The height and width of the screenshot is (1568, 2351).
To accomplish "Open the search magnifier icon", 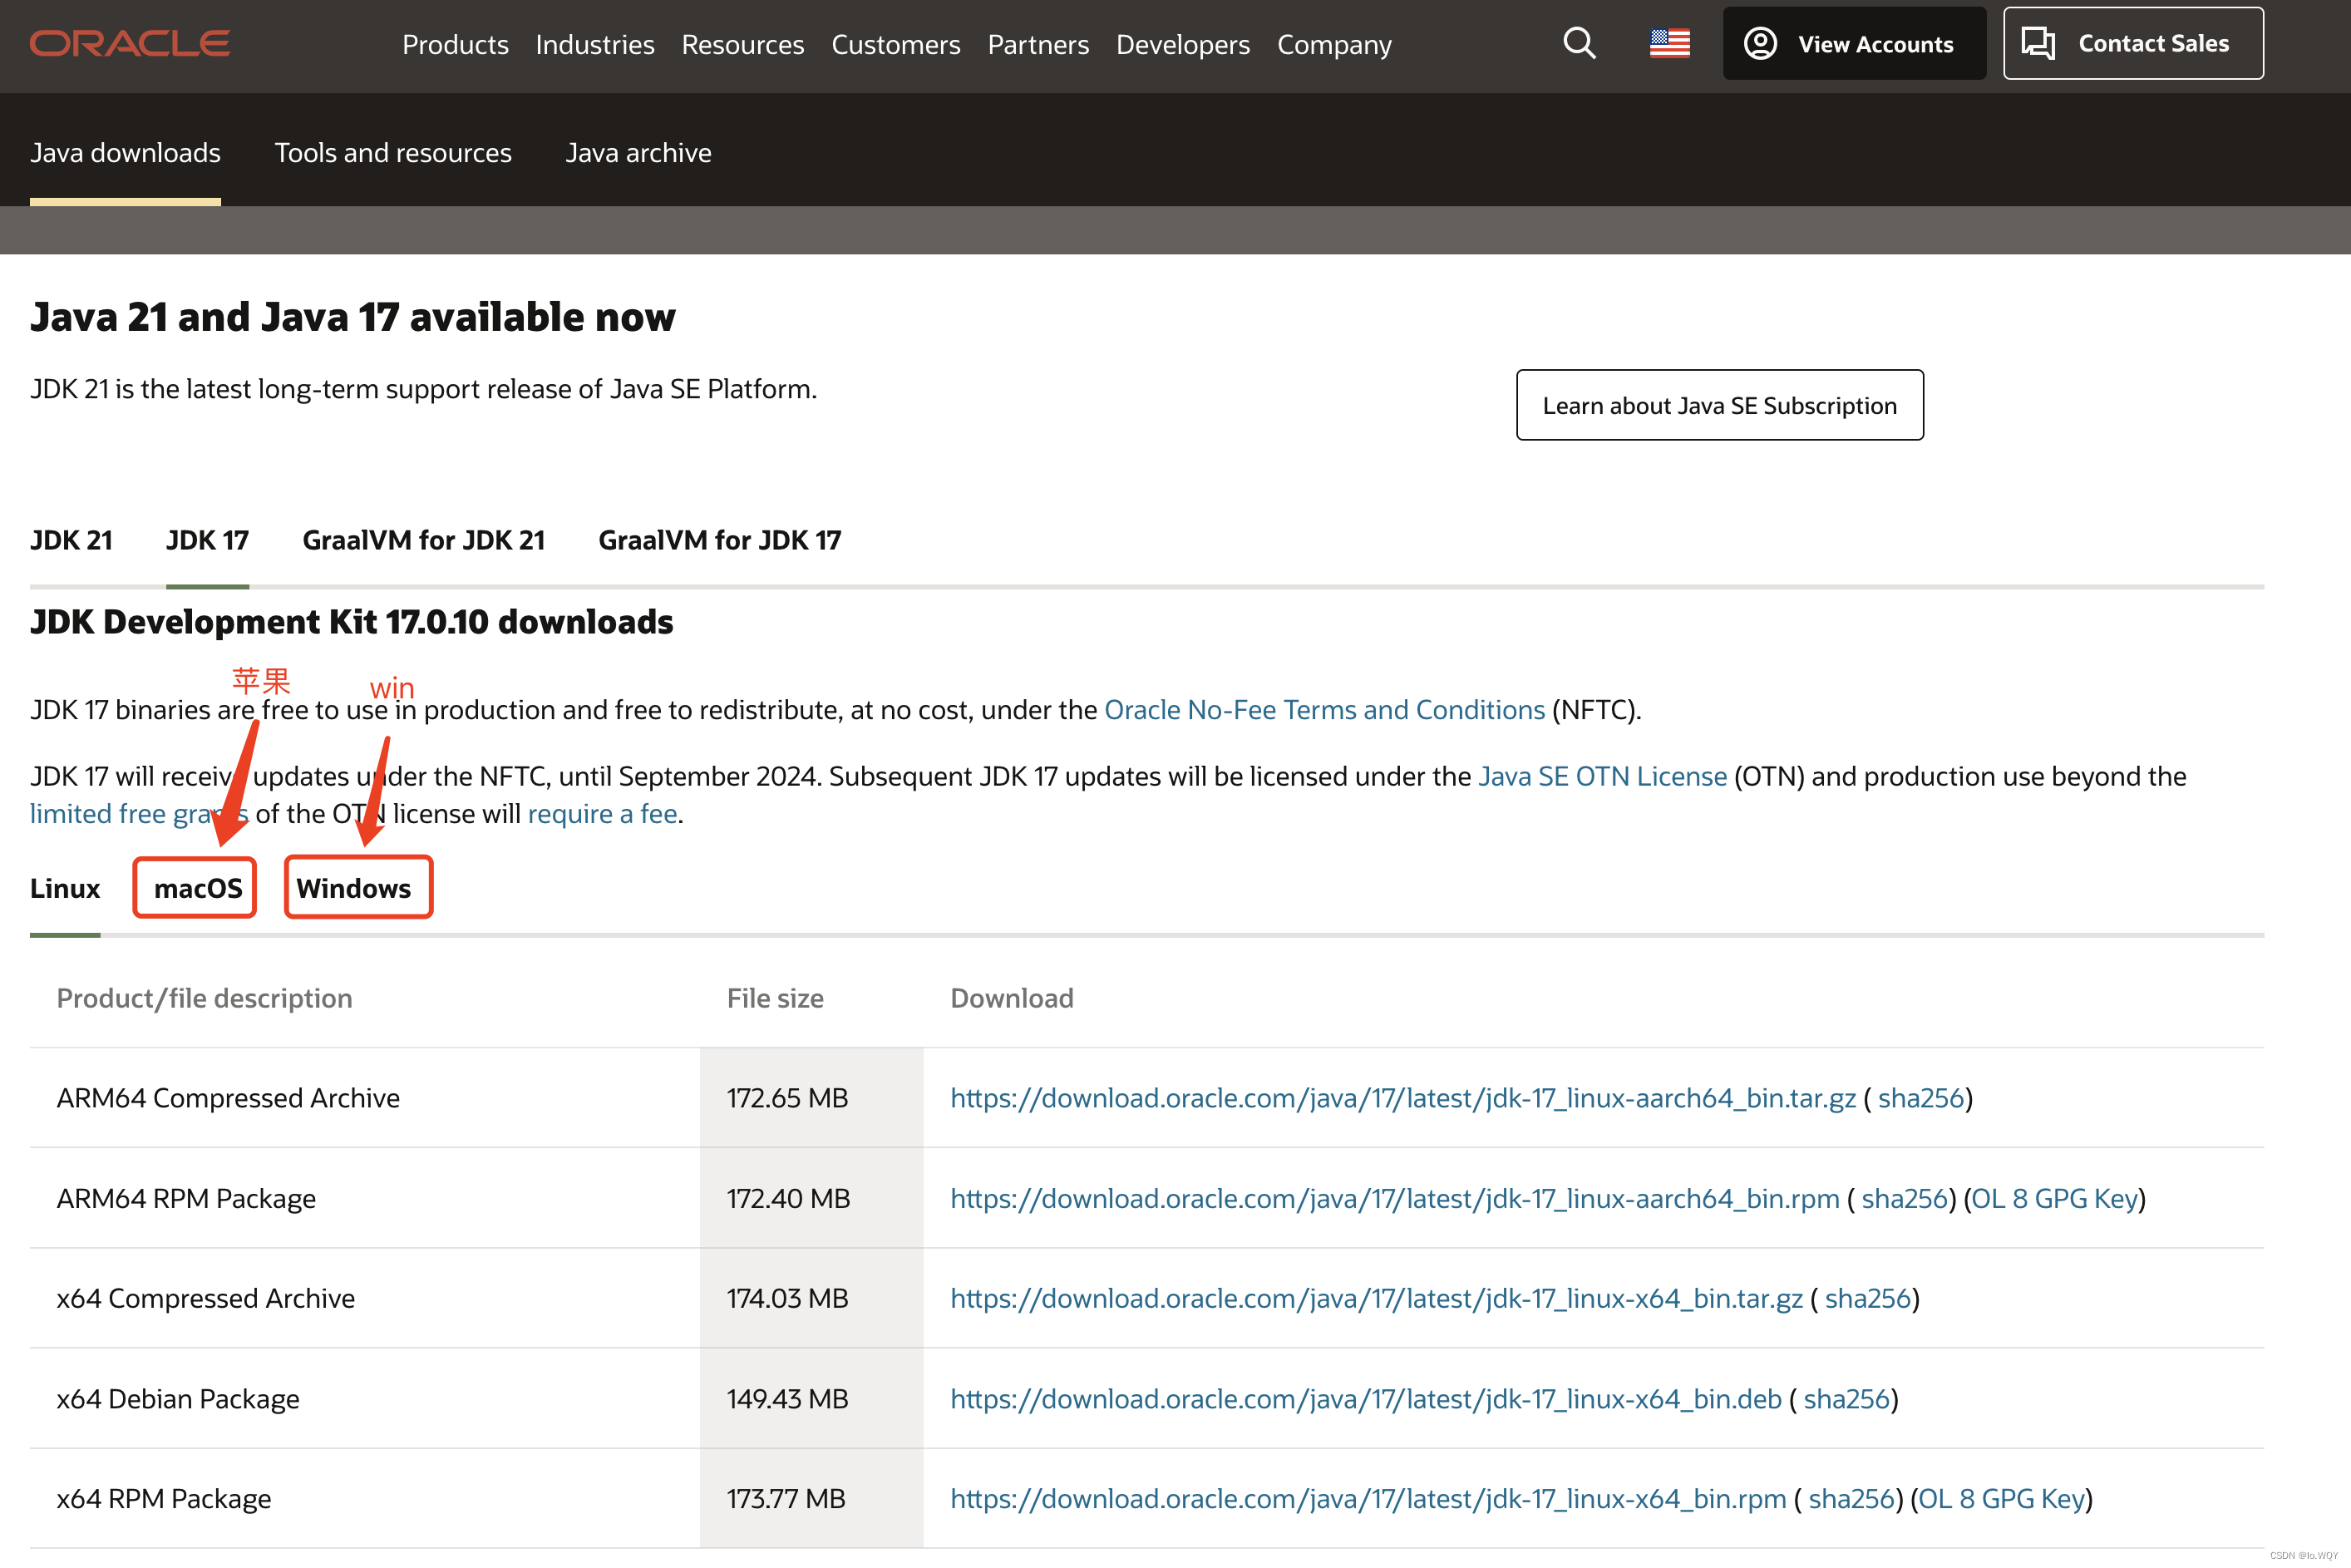I will point(1579,43).
